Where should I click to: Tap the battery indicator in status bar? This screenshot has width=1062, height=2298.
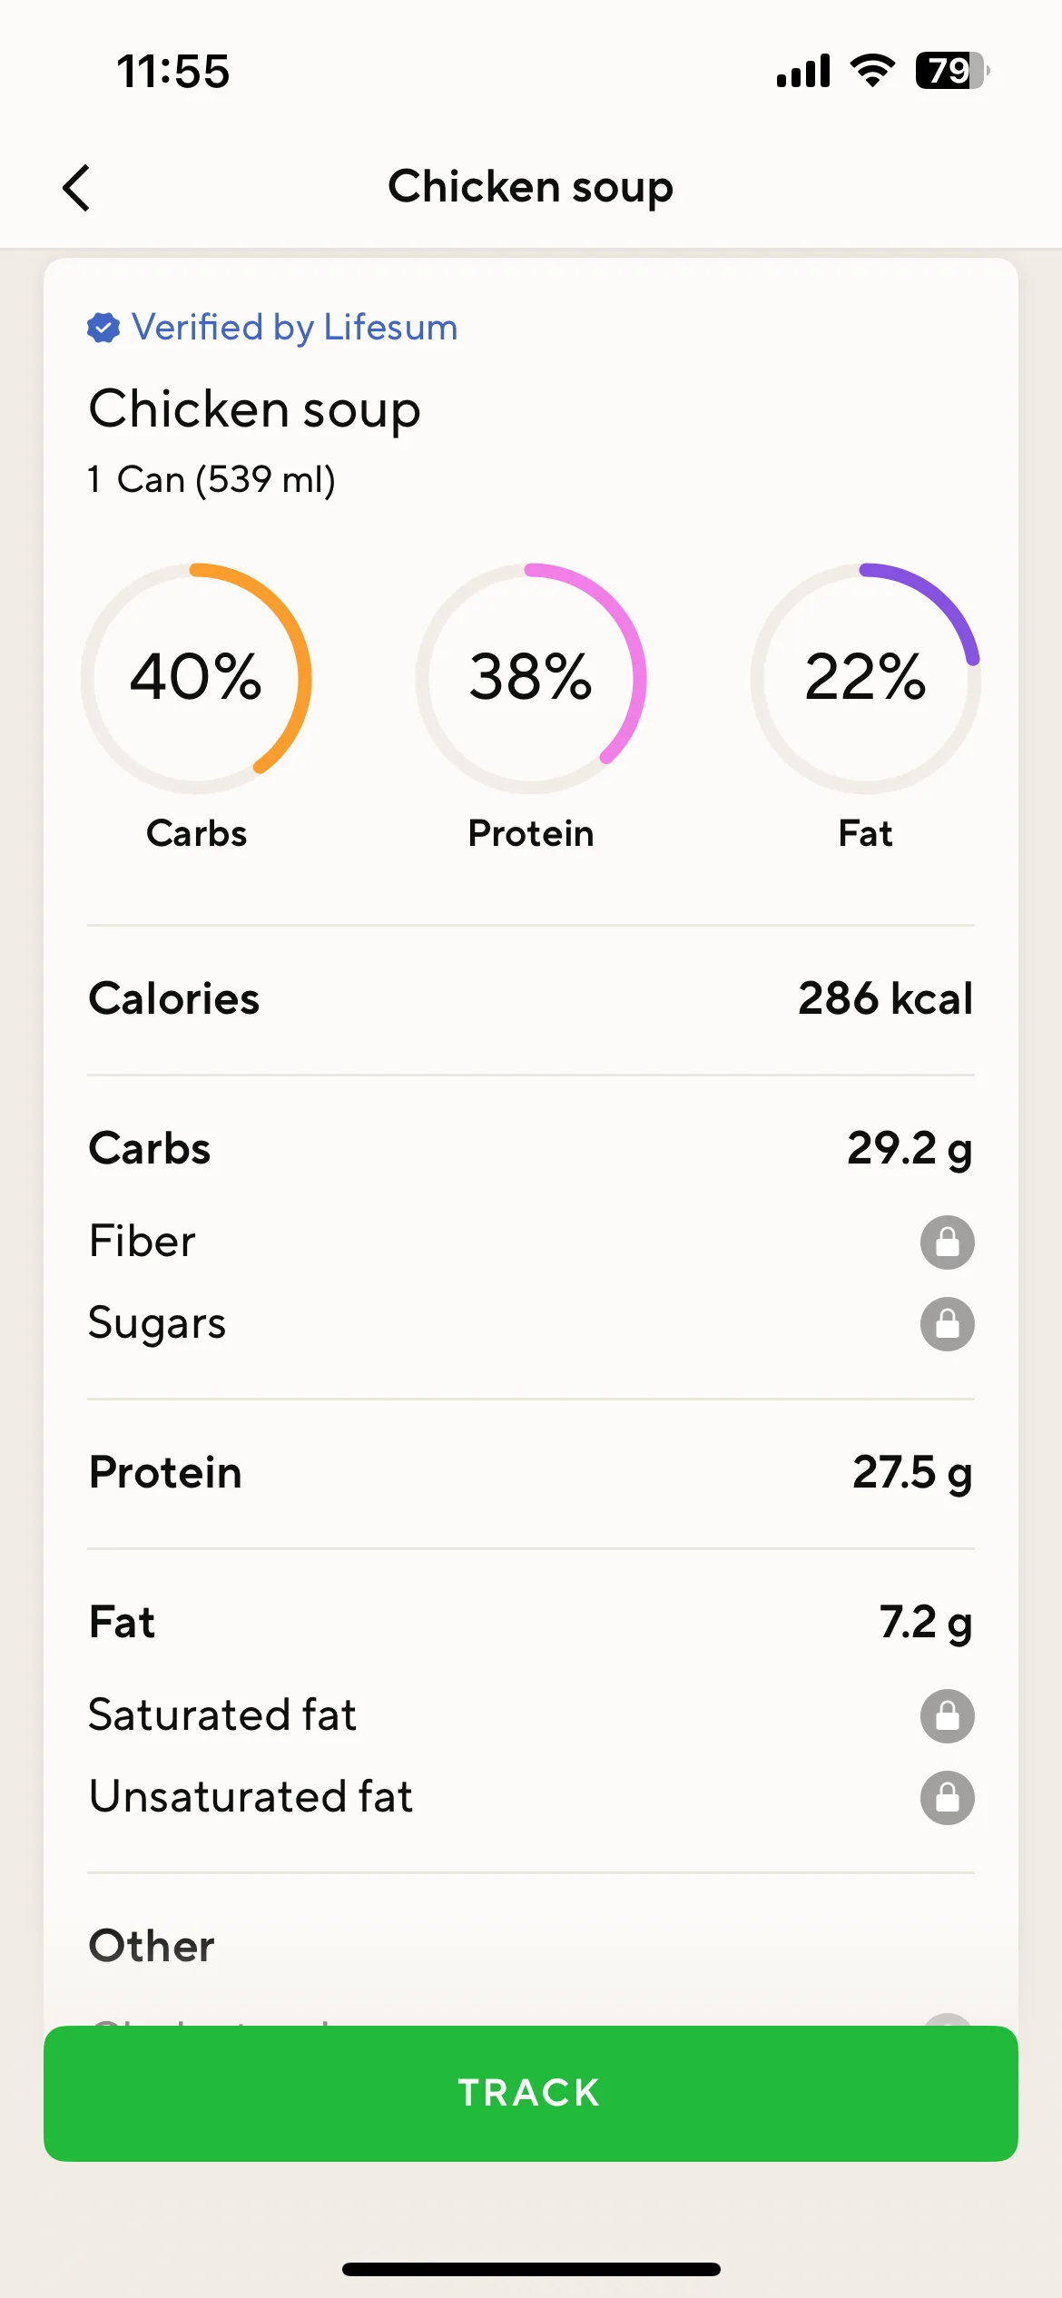(x=952, y=71)
